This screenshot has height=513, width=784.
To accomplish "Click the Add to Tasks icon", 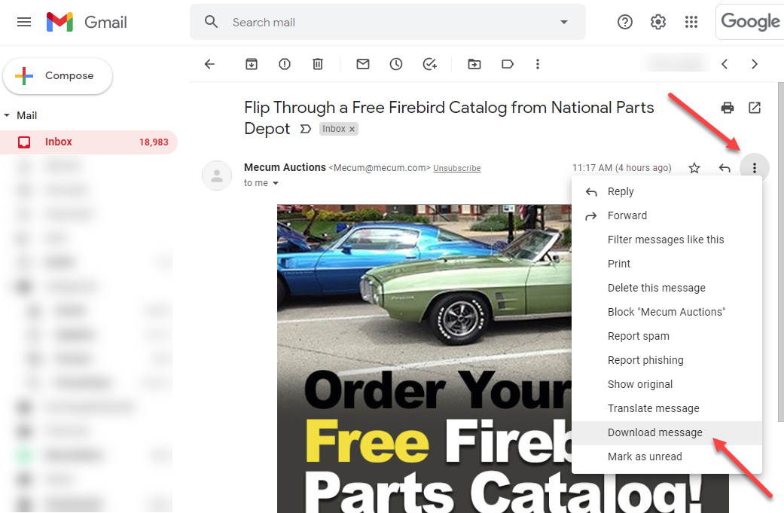I will [x=429, y=64].
